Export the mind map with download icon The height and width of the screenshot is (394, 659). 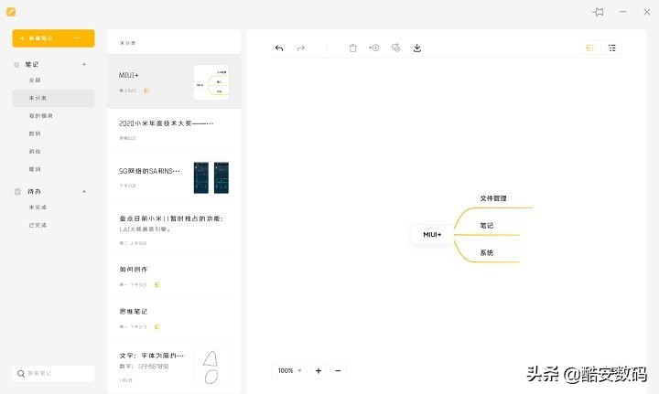[x=417, y=48]
